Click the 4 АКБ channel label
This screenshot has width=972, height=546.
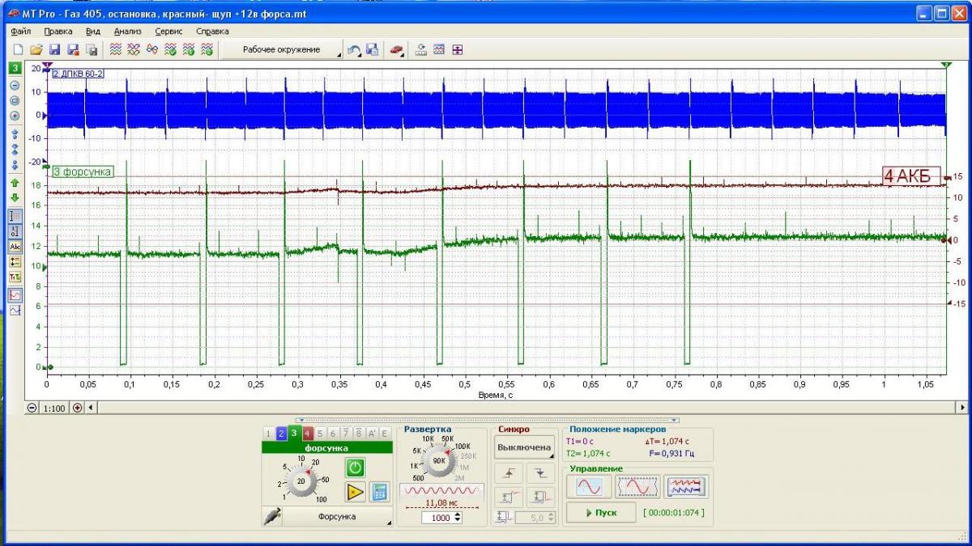point(911,176)
